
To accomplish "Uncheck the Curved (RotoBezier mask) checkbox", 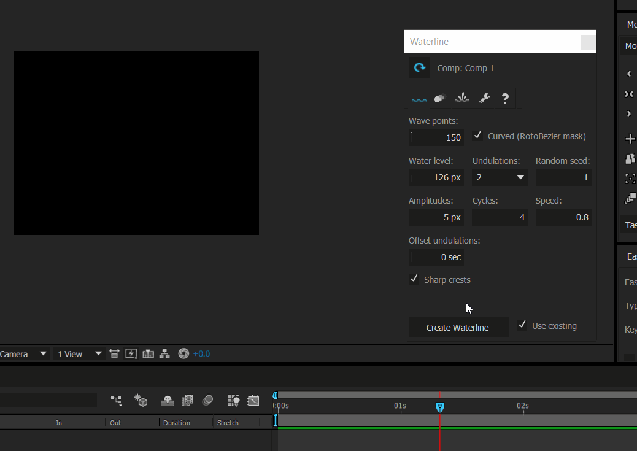I will point(477,135).
